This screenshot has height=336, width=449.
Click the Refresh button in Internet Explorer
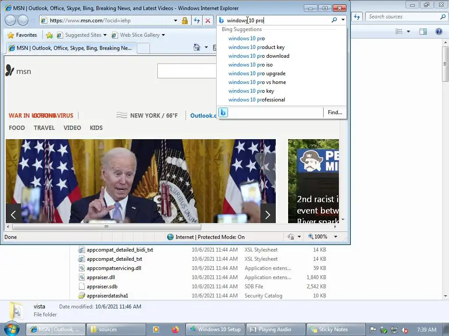click(x=197, y=20)
